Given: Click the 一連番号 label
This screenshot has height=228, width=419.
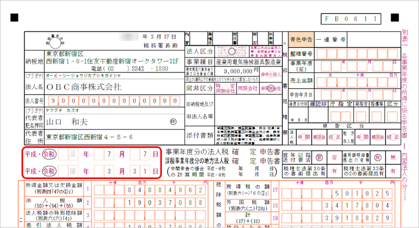Looking at the screenshot, I should tap(331, 40).
